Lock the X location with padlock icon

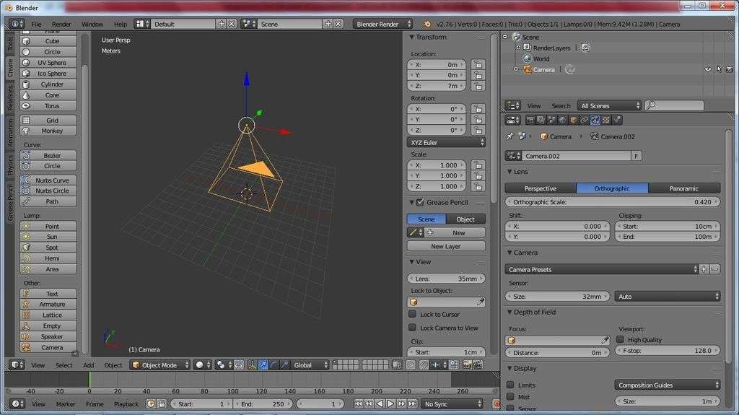477,64
